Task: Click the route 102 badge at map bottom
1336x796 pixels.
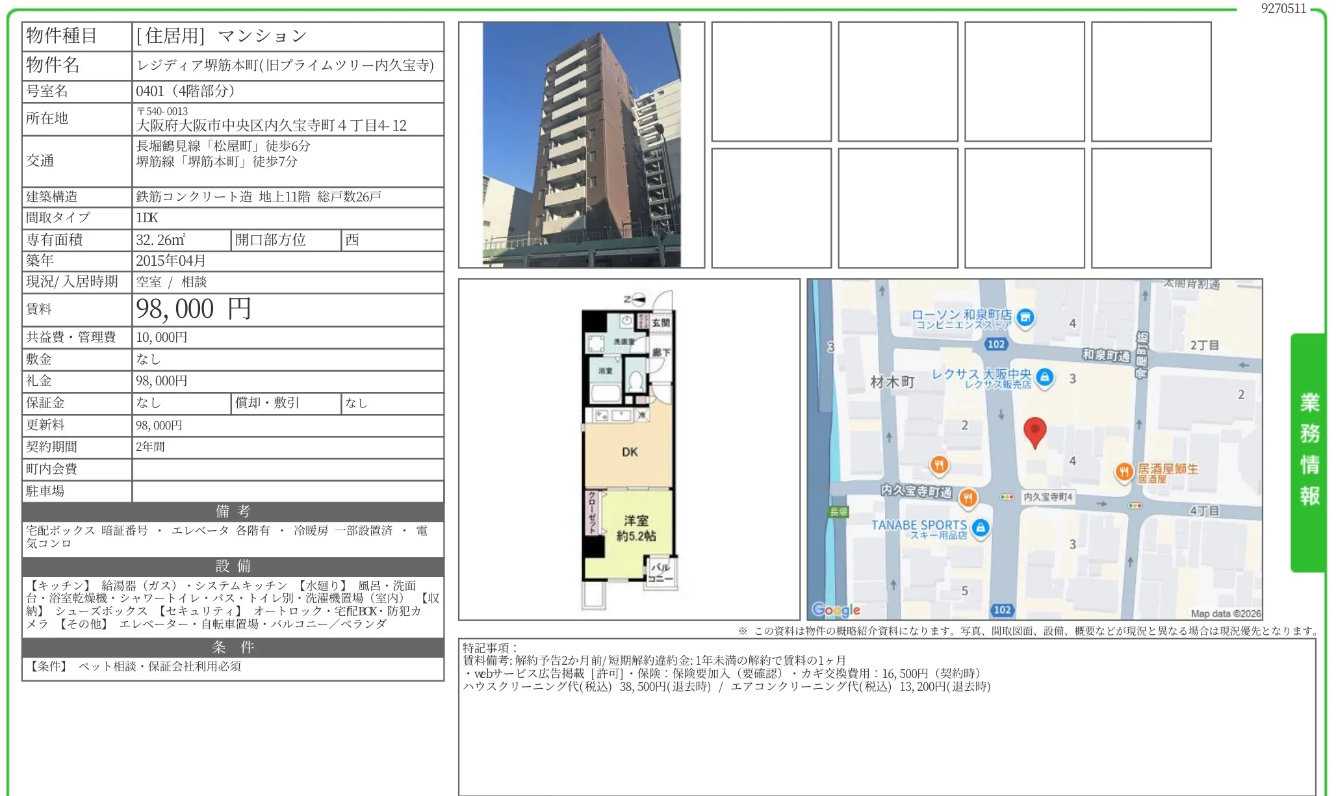Action: pyautogui.click(x=1002, y=610)
